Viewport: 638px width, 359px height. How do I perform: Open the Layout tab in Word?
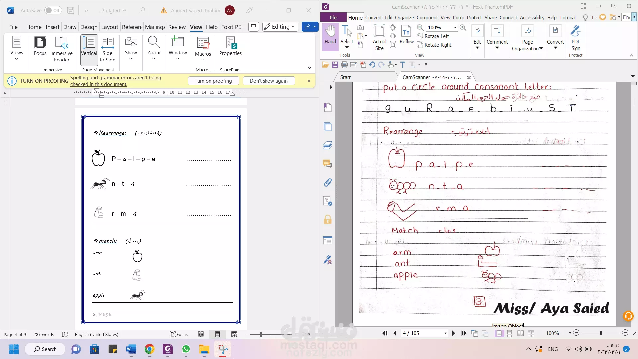[110, 27]
